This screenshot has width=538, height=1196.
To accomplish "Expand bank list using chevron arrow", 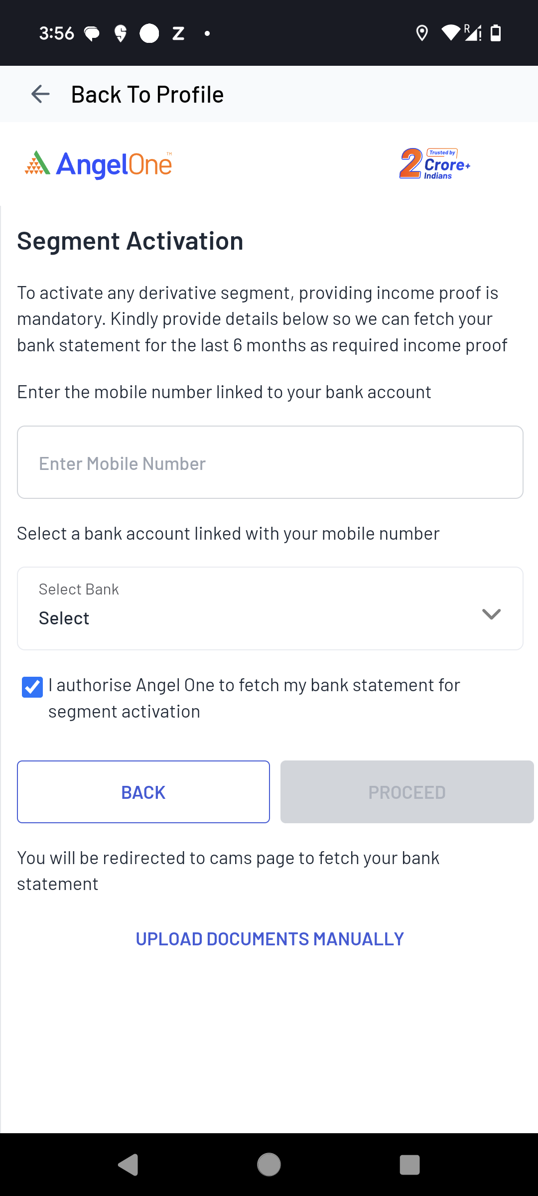I will click(x=491, y=614).
